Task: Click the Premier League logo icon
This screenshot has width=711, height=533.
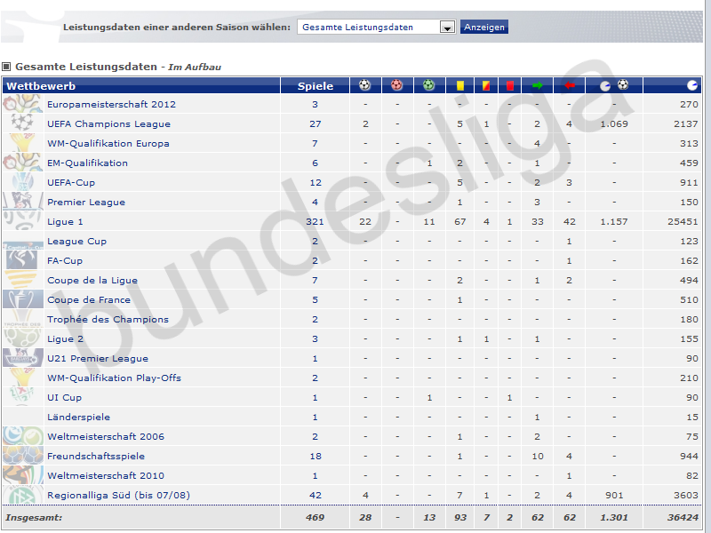Action: [x=23, y=202]
